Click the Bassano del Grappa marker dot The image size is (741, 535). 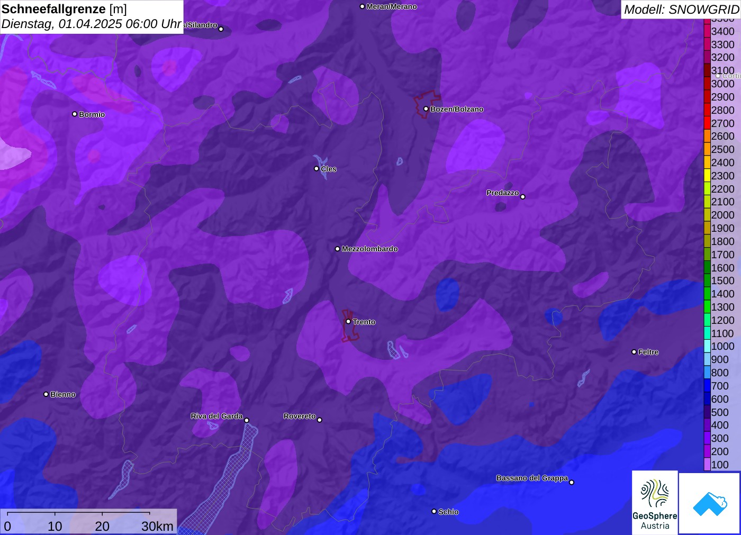tap(572, 482)
